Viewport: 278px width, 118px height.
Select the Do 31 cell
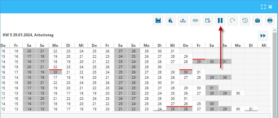click(x=186, y=98)
